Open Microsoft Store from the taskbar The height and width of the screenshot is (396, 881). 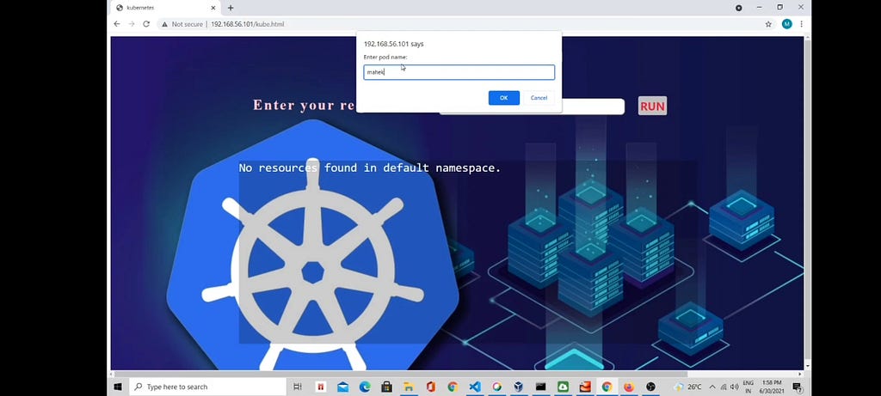(386, 387)
